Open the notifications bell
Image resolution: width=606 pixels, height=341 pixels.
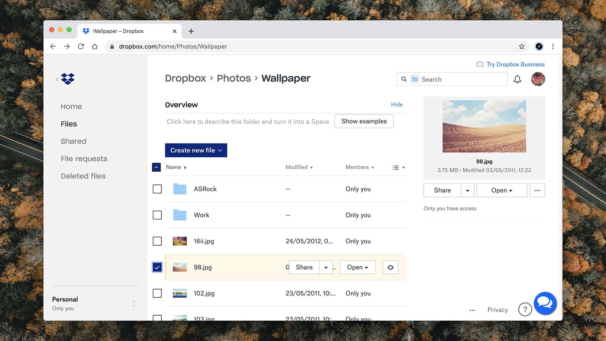(x=517, y=79)
